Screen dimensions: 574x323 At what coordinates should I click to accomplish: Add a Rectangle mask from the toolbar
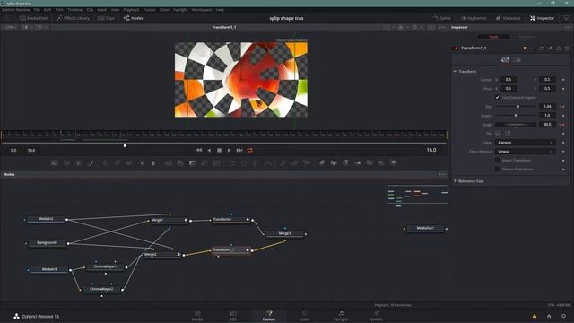[232, 162]
